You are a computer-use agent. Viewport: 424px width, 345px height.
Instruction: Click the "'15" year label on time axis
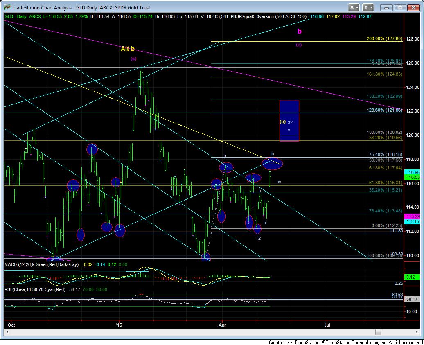coord(119,325)
